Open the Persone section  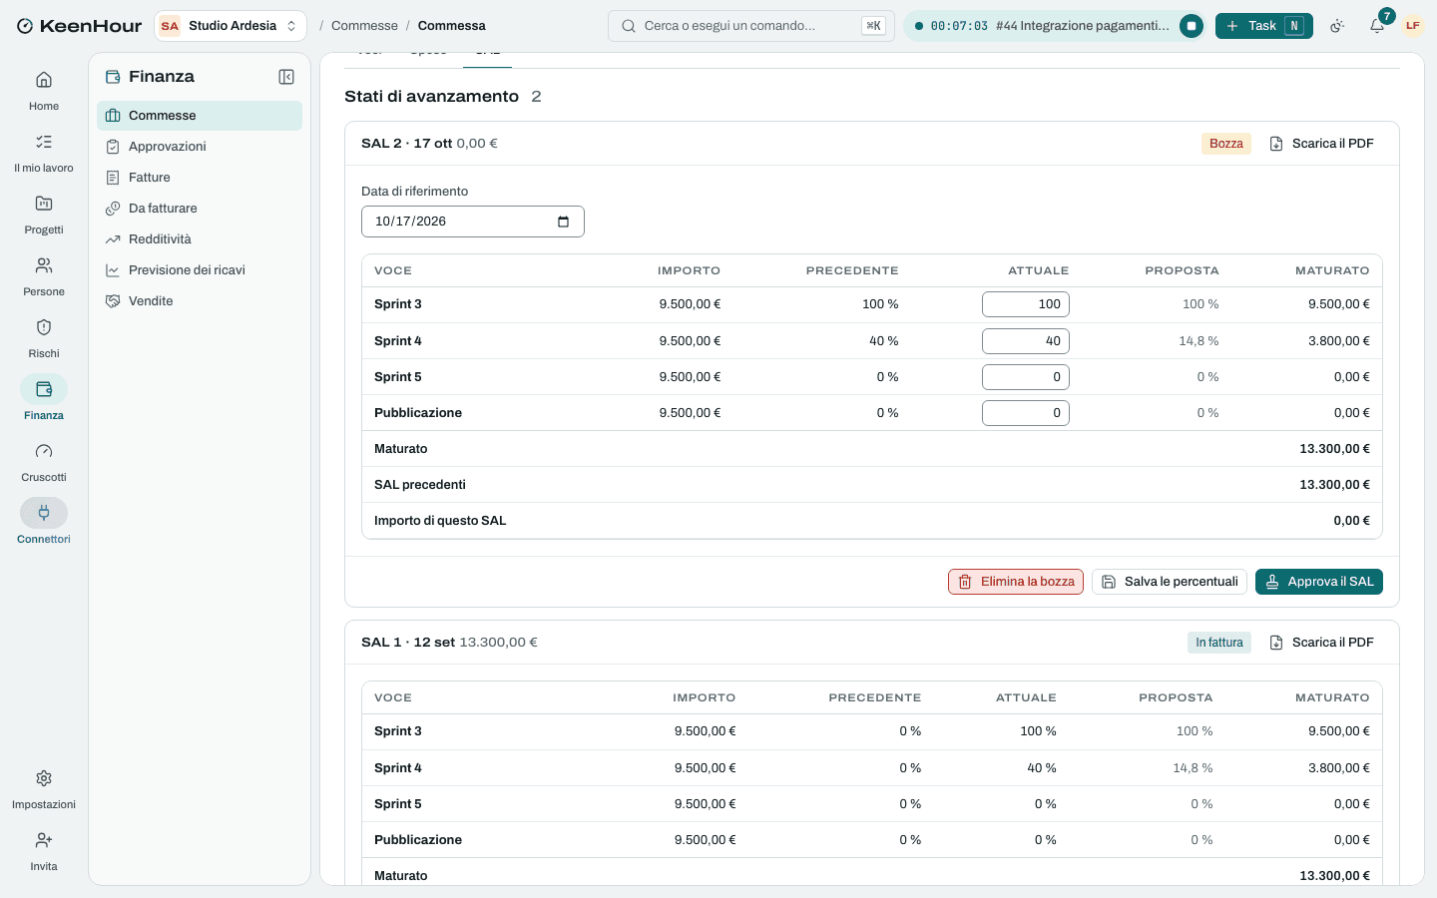(x=44, y=276)
